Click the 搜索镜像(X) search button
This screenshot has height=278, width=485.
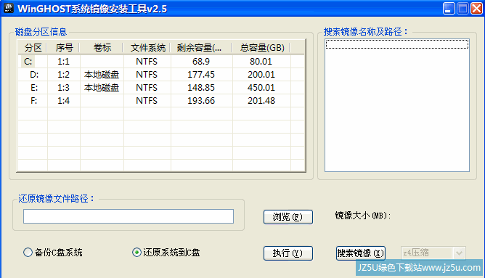coord(361,253)
